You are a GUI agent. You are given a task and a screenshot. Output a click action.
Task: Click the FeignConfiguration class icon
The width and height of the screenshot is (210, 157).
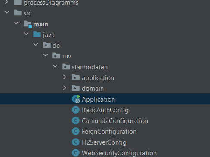[x=76, y=131]
